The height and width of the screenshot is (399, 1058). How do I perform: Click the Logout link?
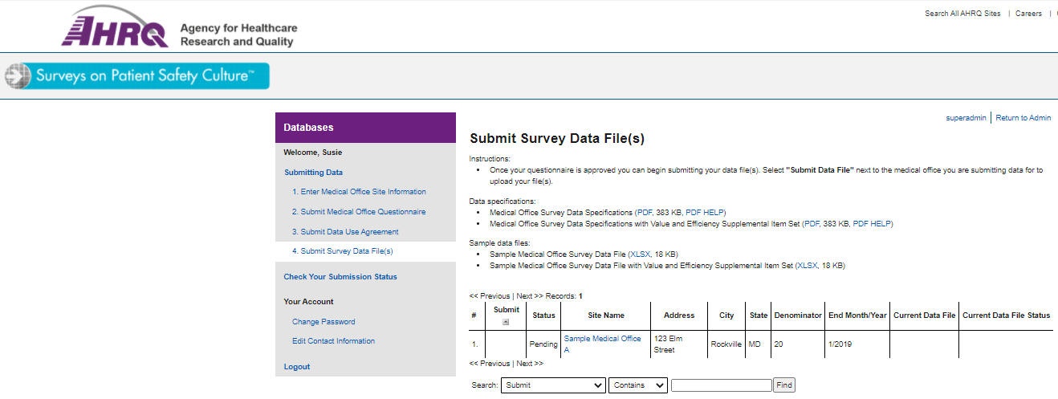point(296,367)
